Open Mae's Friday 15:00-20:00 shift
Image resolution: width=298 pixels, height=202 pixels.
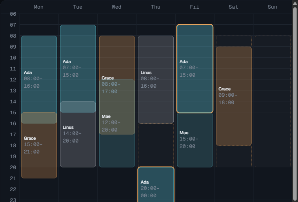tap(195, 140)
